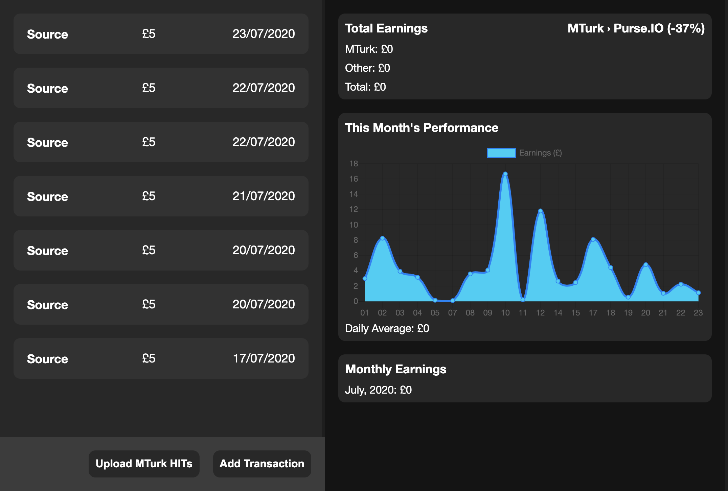Click the chart data point for day 17
The height and width of the screenshot is (491, 728).
click(593, 239)
